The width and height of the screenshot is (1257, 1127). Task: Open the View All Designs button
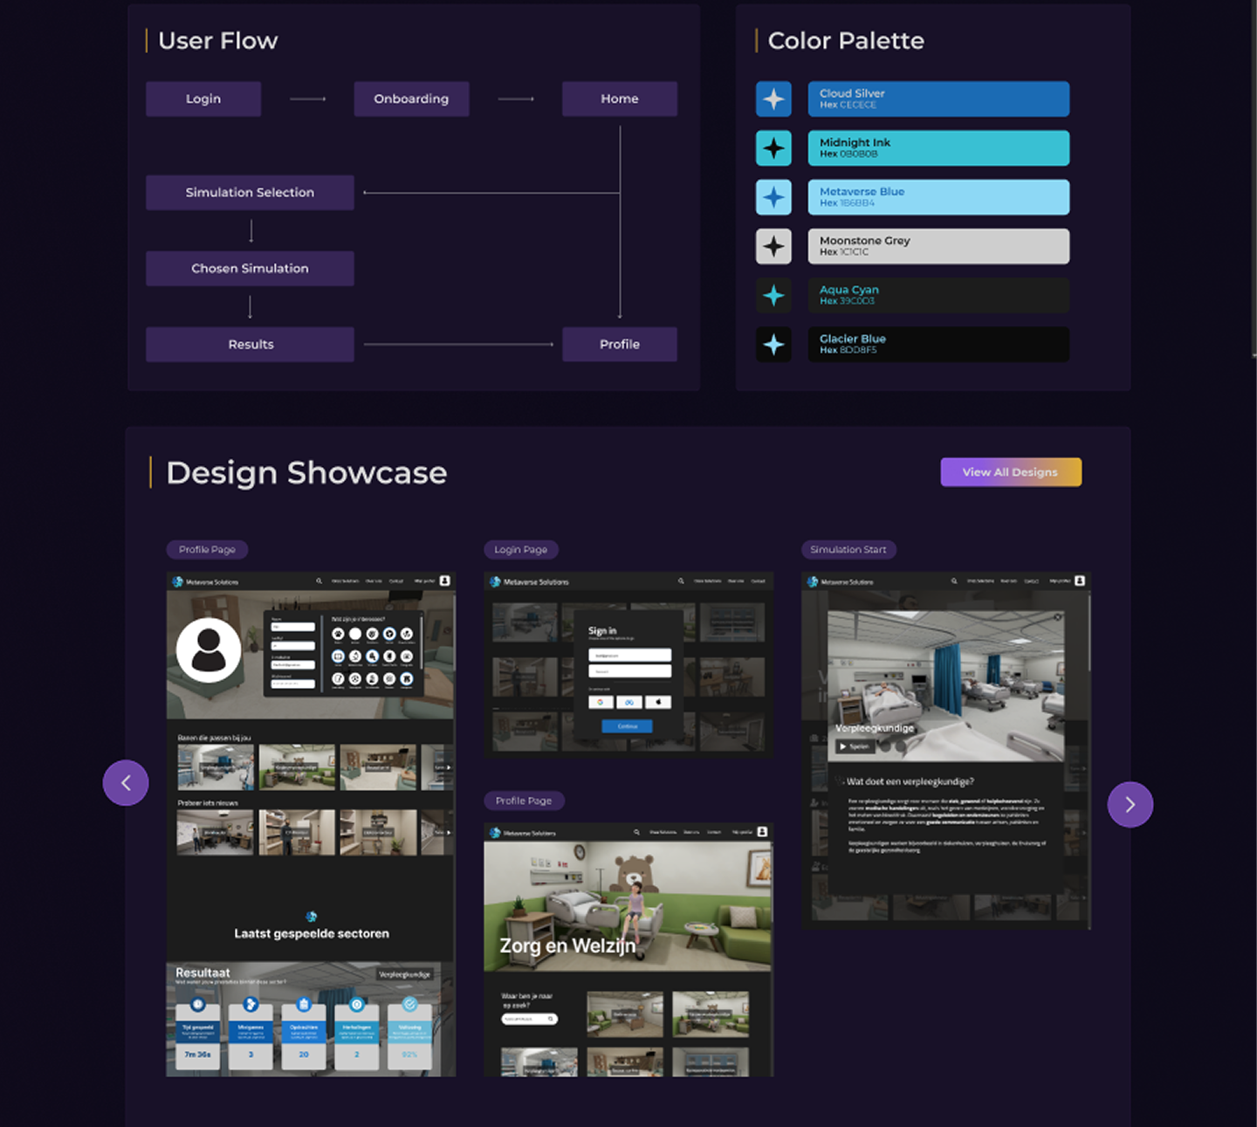pos(1011,472)
